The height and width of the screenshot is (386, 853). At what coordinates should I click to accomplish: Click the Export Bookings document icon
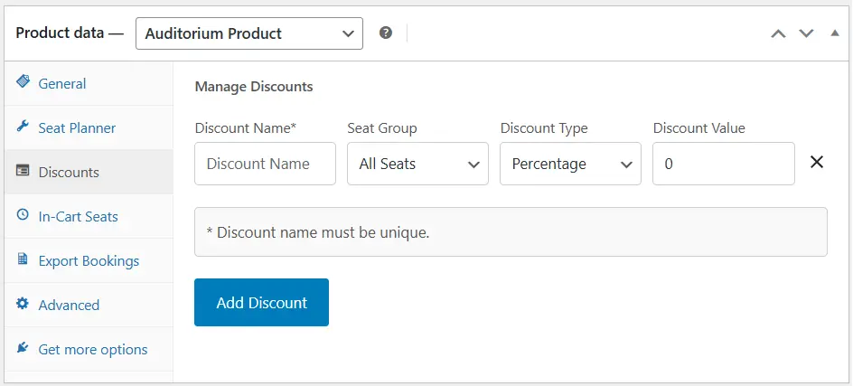tap(23, 260)
